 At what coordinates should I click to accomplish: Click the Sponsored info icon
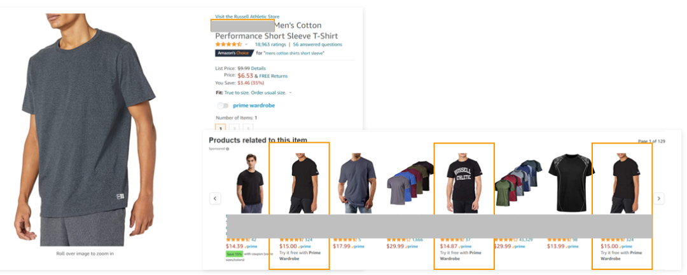tap(228, 149)
